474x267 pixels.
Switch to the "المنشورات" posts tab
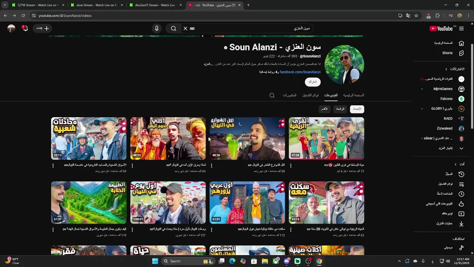pos(290,95)
